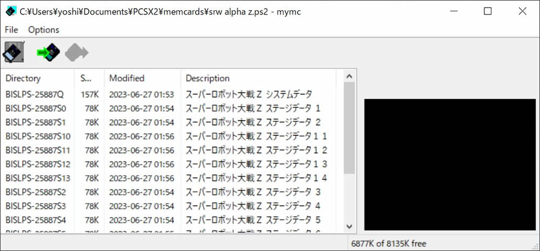The width and height of the screenshot is (540, 251).
Task: Select the BISLPS-25887S12 directory entry
Action: (x=38, y=164)
